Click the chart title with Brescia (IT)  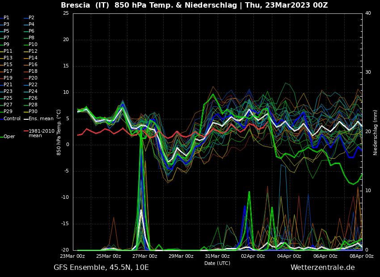point(194,5)
